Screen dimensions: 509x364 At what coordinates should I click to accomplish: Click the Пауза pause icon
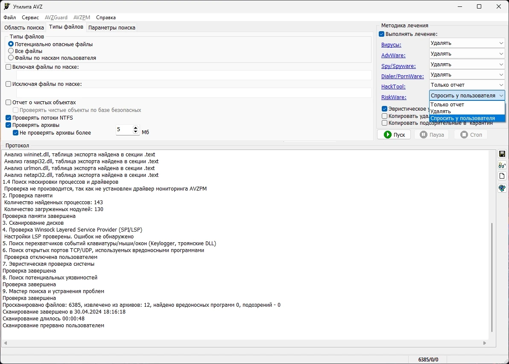423,135
